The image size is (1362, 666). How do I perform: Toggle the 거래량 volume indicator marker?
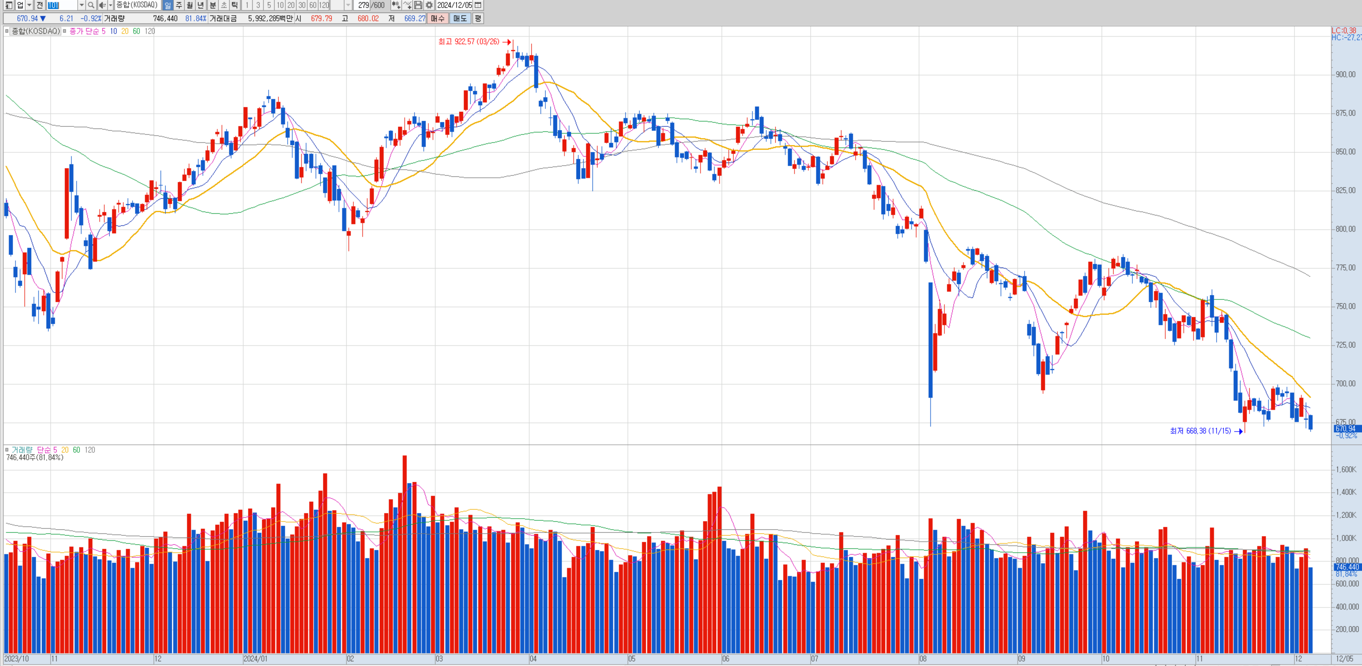(7, 450)
